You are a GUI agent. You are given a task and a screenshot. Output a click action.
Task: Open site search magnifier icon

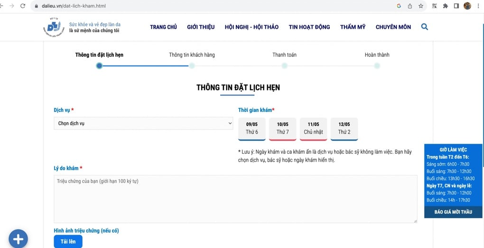click(x=424, y=27)
